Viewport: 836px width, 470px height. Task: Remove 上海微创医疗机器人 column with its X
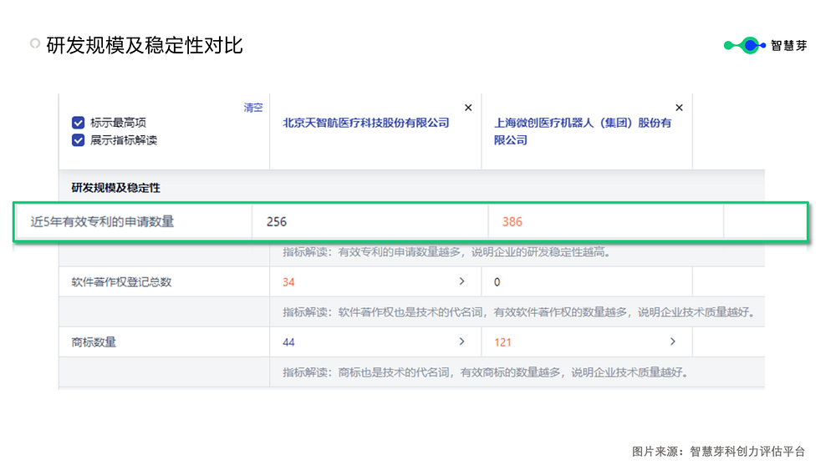click(x=679, y=108)
